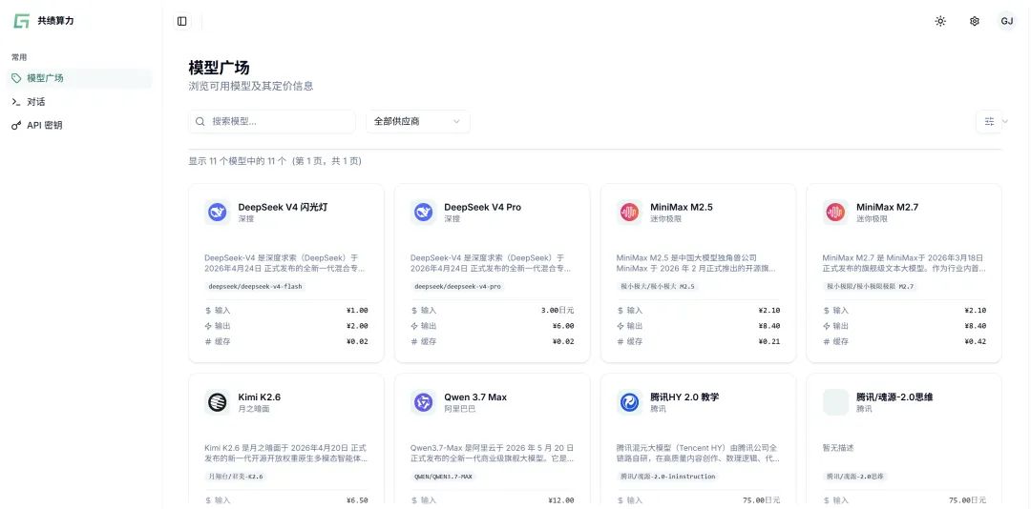Open API 密钥 in the sidebar
The height and width of the screenshot is (509, 1031).
(79, 125)
